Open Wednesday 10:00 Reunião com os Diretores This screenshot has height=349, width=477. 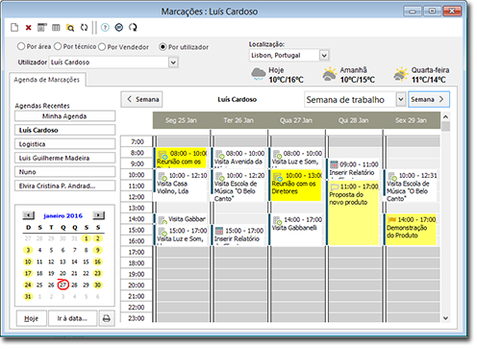[x=295, y=186]
